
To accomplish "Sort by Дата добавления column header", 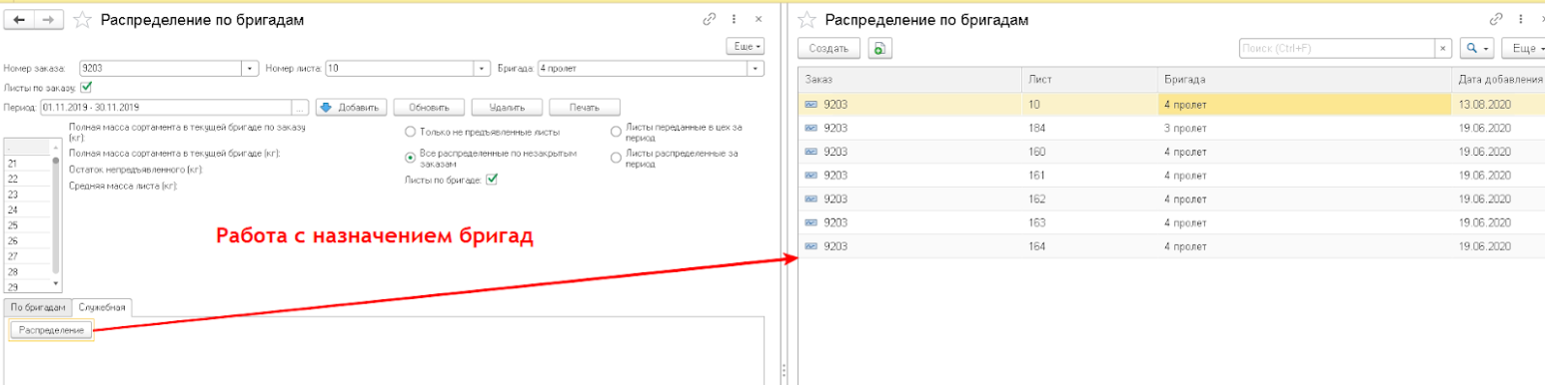I will click(1500, 79).
